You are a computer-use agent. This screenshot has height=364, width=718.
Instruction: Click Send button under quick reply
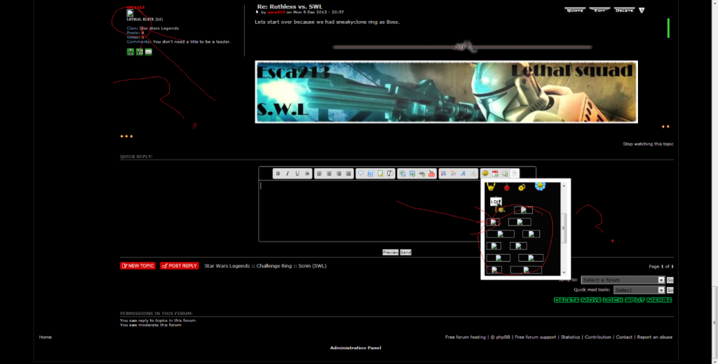(x=406, y=252)
